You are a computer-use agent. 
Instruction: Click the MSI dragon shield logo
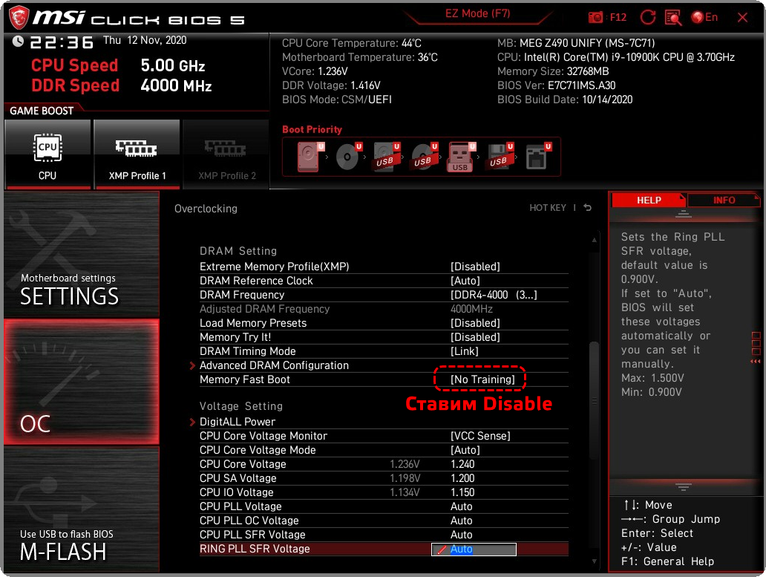(19, 18)
